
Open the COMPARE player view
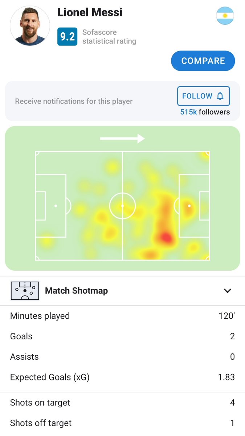point(203,61)
